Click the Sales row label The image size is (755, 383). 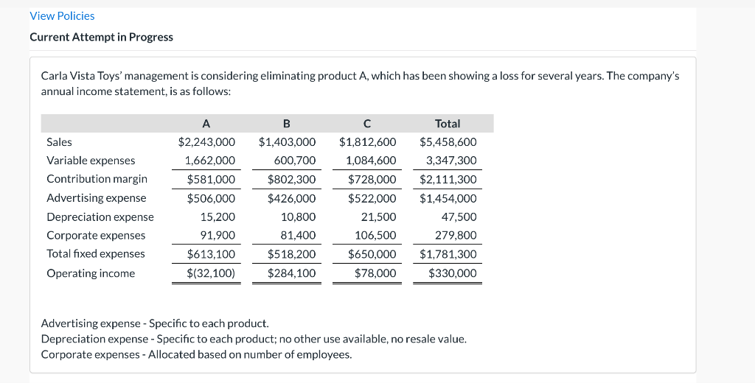tap(59, 142)
